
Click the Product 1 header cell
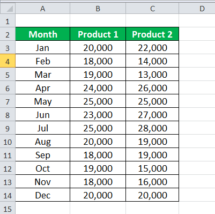coord(98,34)
